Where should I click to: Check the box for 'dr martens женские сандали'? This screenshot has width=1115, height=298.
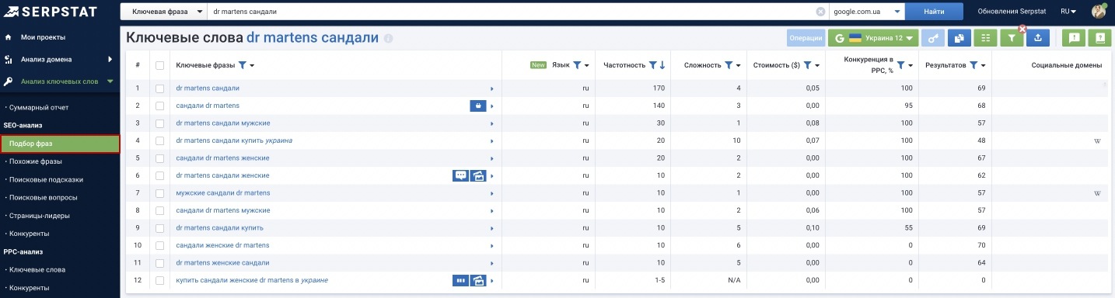click(160, 262)
